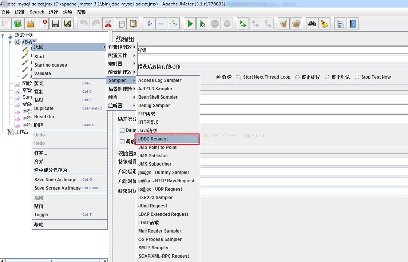Open the Help question mark icon
The height and width of the screenshot is (262, 408).
[353, 24]
